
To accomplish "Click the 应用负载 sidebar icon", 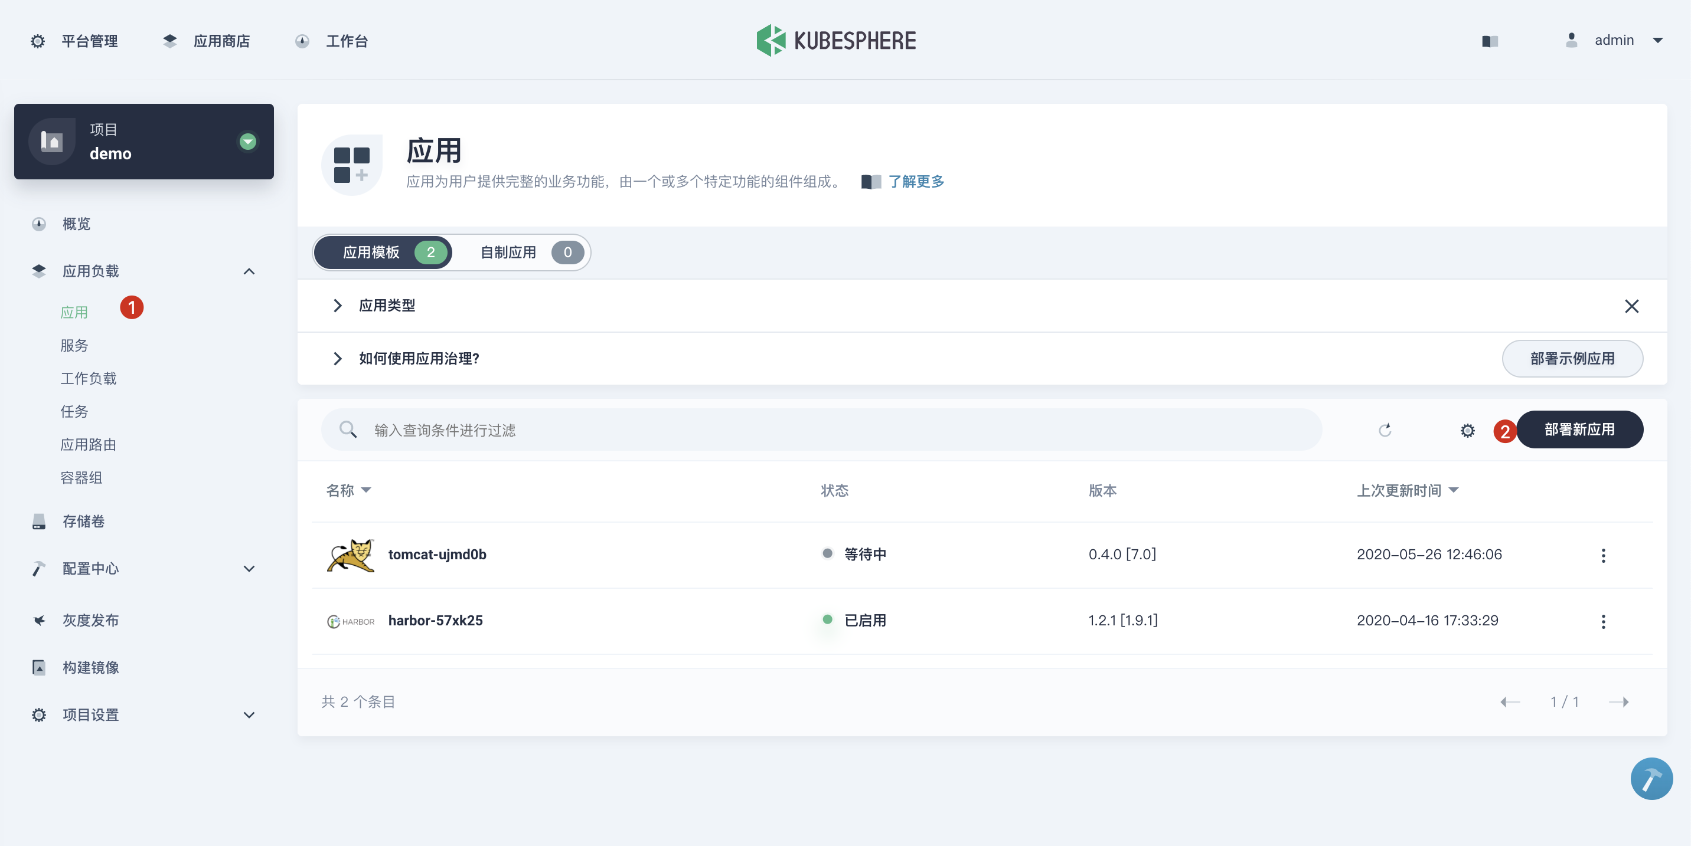I will pyautogui.click(x=39, y=271).
